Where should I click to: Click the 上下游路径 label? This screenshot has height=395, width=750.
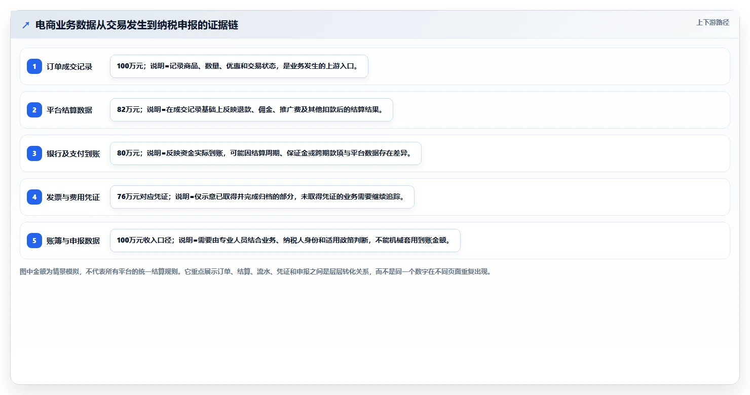pos(713,22)
